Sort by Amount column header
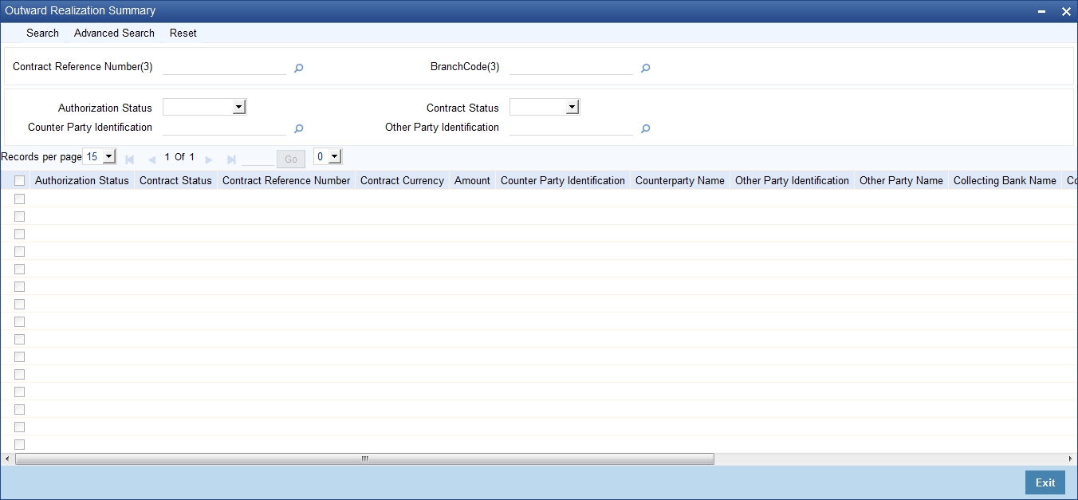This screenshot has height=500, width=1078. point(472,181)
